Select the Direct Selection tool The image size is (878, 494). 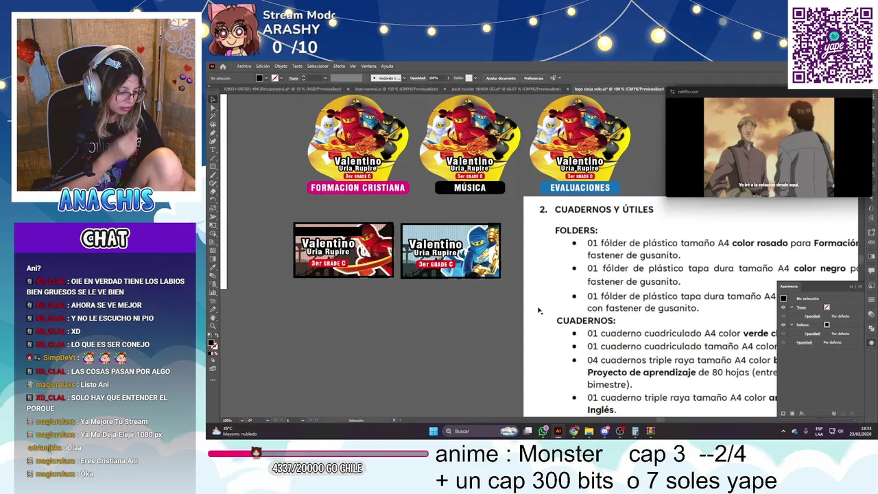click(213, 108)
